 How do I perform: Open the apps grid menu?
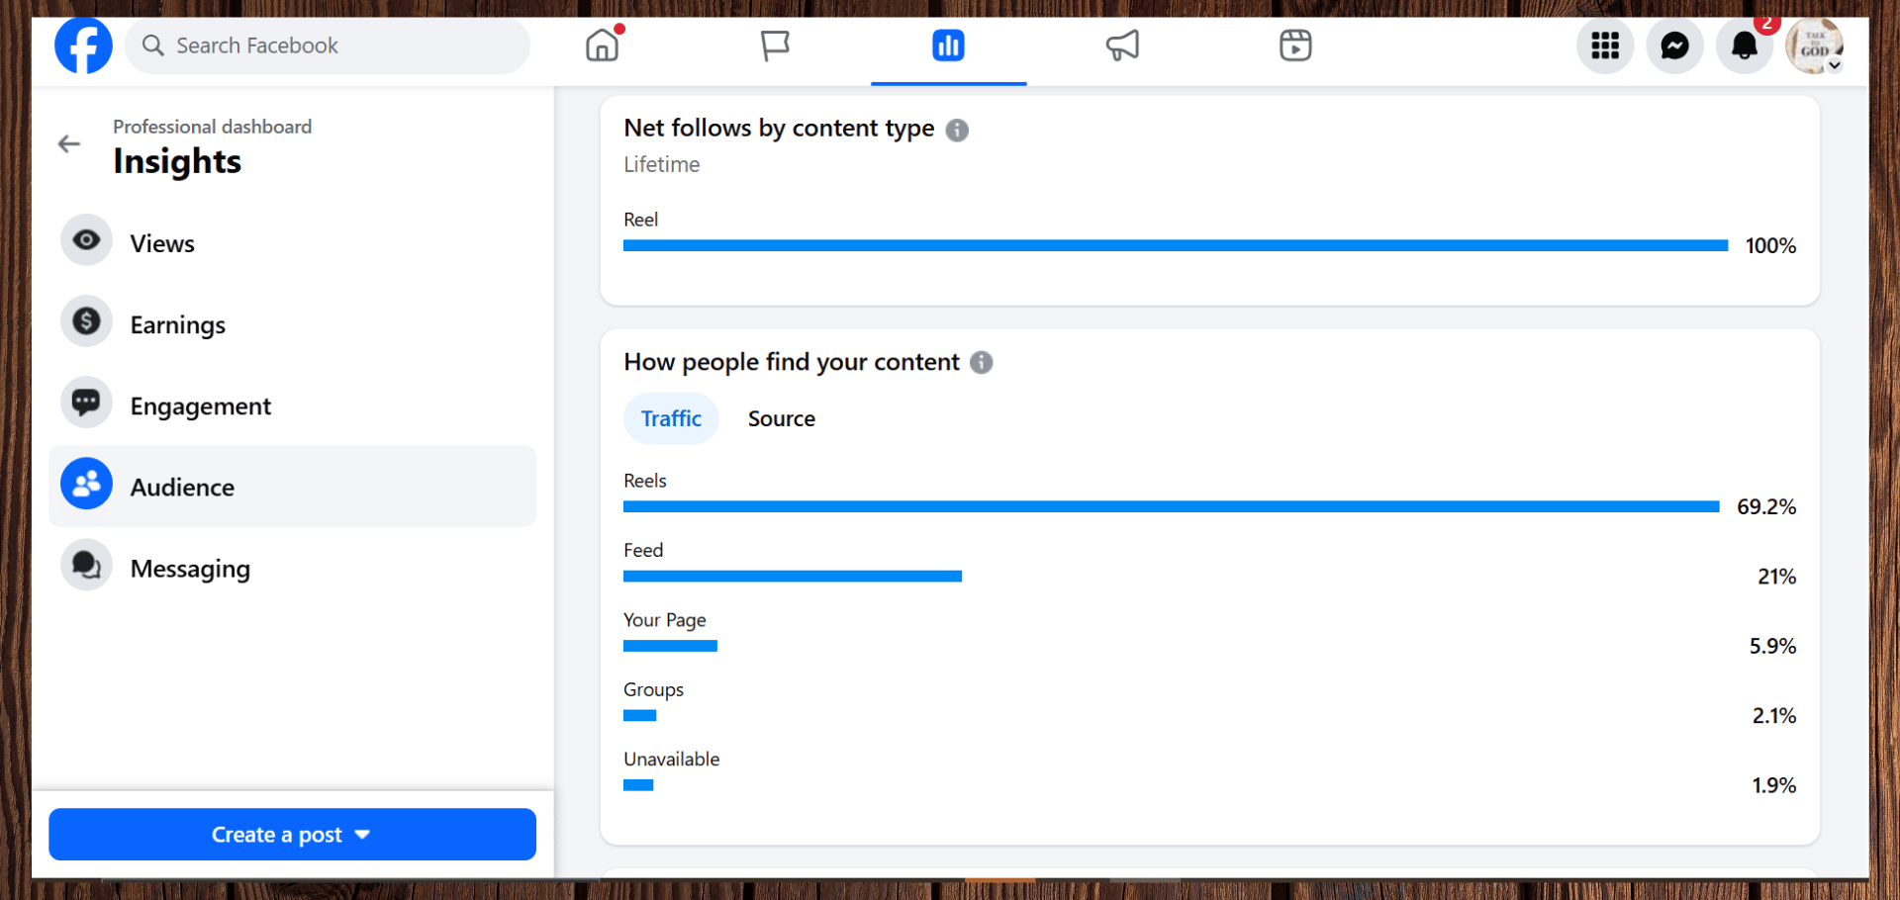[x=1604, y=45]
